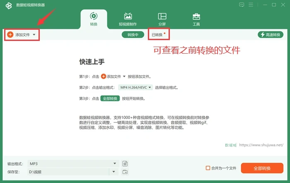Image resolution: width=290 pixels, height=183 pixels.
Task: Switch to the 短视频制作 tab
Action: coord(128,19)
